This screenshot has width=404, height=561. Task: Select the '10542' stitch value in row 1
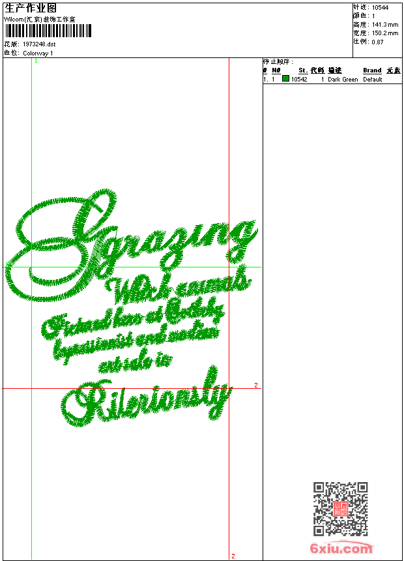click(299, 80)
